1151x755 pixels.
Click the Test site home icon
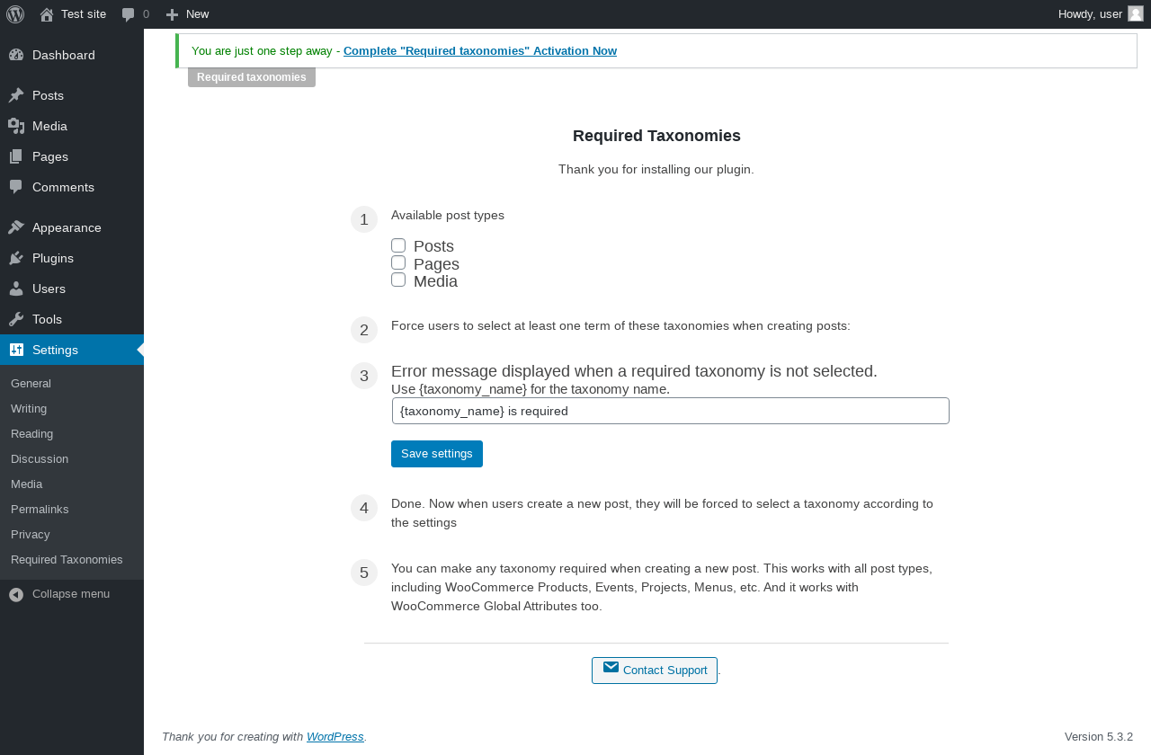tap(47, 14)
